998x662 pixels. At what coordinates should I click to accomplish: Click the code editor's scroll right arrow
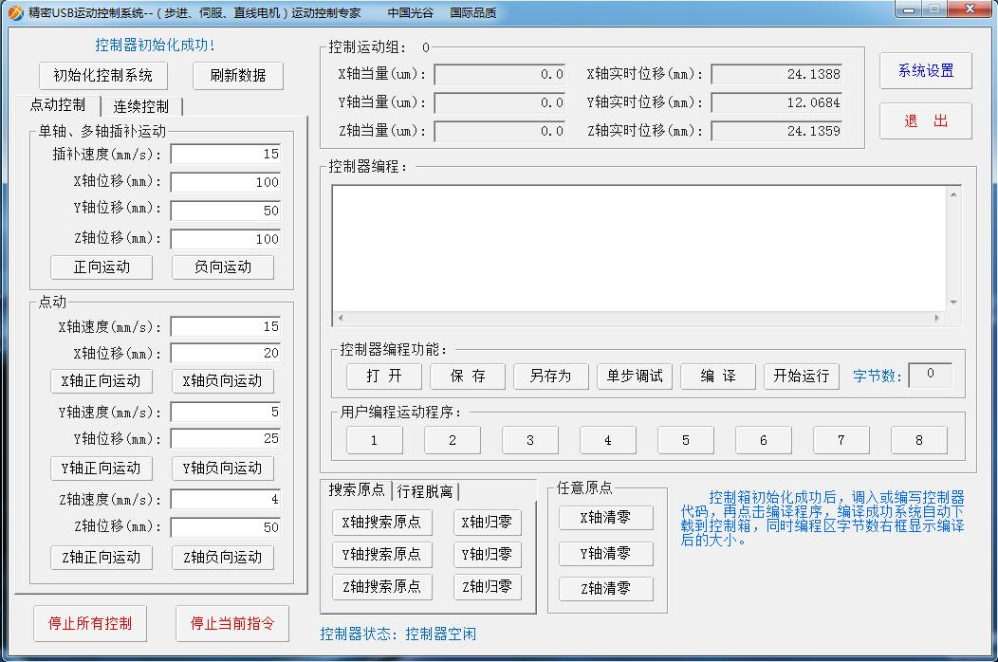[x=937, y=318]
